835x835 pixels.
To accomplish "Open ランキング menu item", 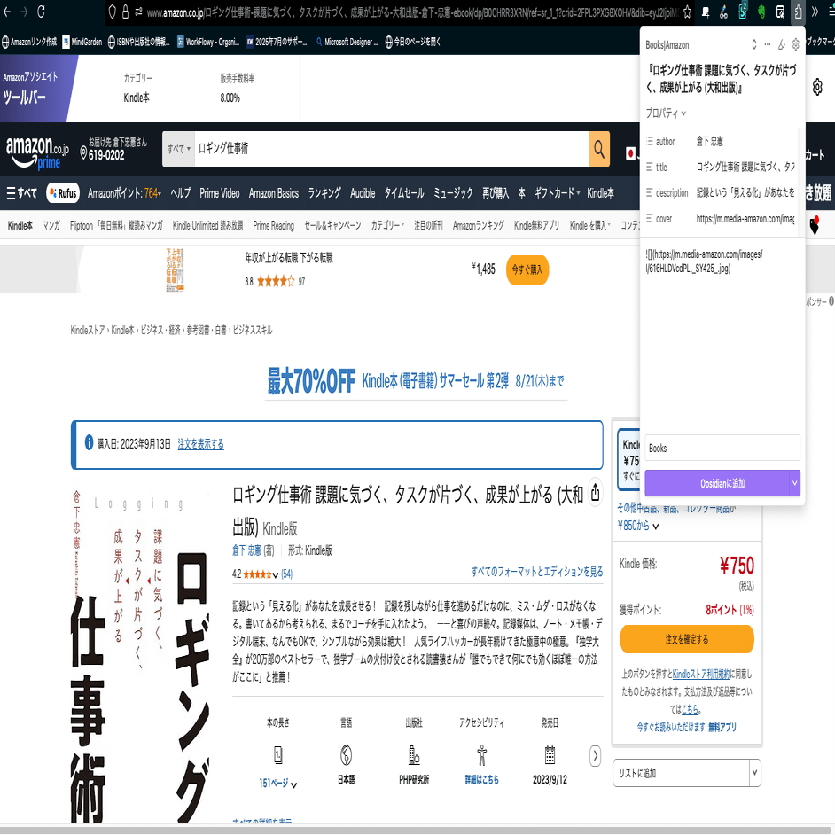I will click(324, 193).
